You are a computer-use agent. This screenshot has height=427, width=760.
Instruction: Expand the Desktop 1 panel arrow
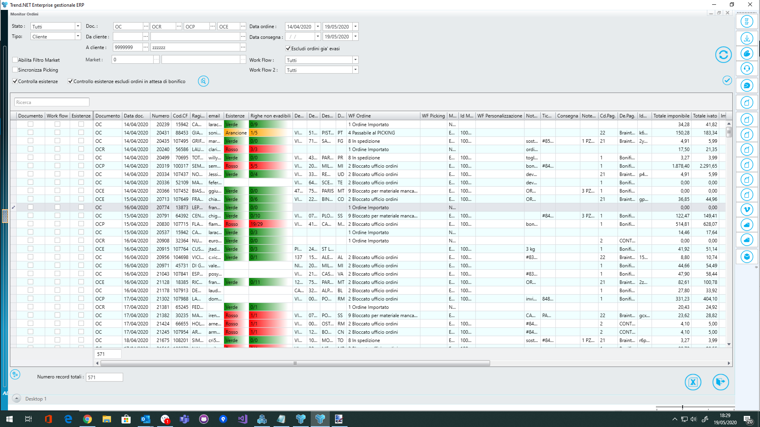coord(17,399)
